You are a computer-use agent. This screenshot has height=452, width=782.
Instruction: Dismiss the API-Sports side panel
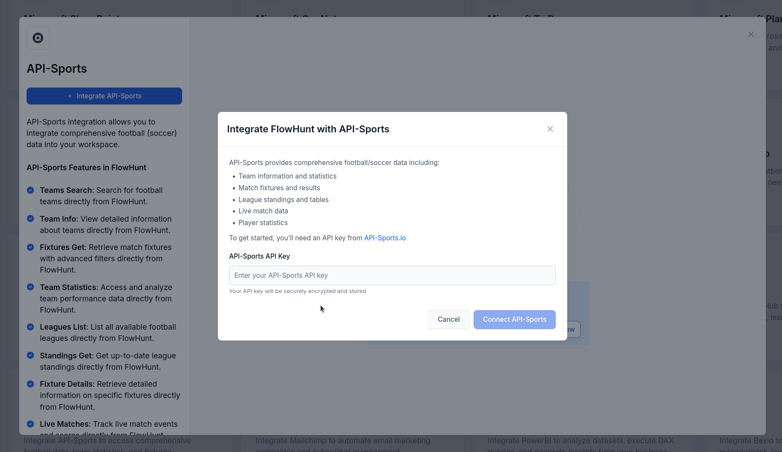coord(751,34)
